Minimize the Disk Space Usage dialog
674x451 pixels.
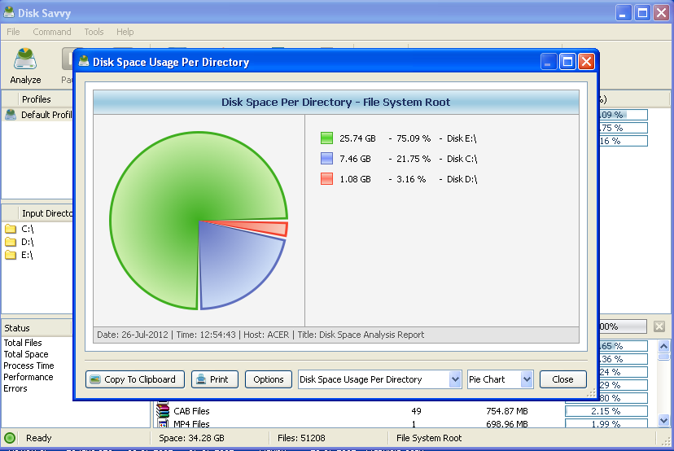click(549, 62)
